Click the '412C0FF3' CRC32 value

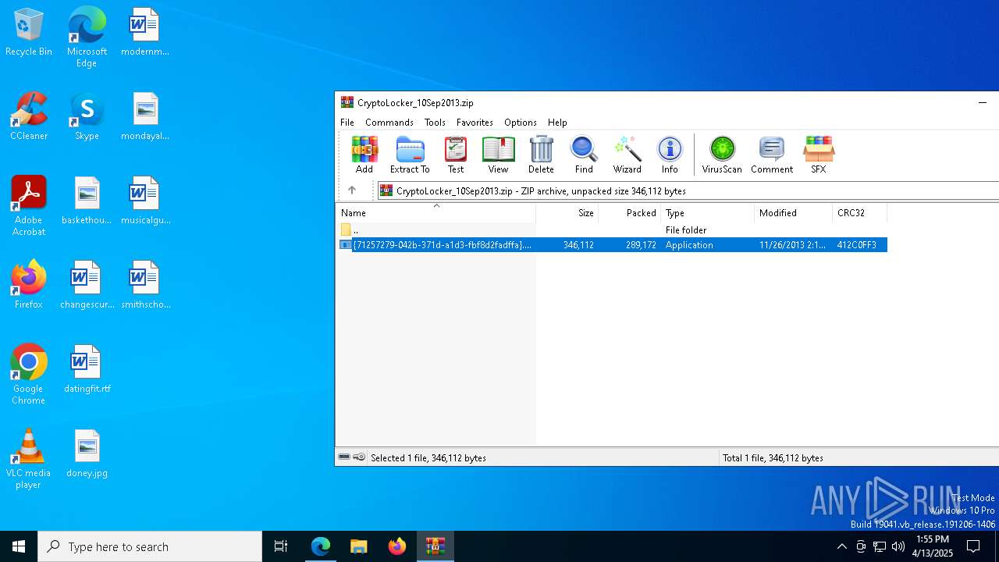(857, 245)
